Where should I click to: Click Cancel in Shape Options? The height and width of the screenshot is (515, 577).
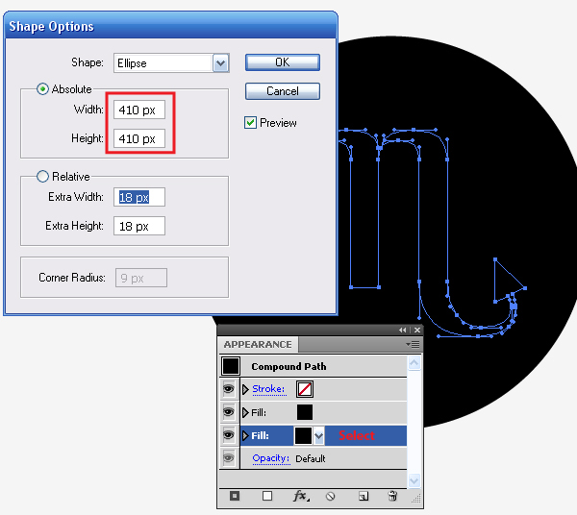[x=283, y=90]
